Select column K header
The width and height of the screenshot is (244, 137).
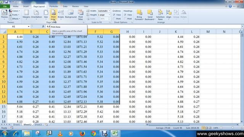[x=176, y=32]
